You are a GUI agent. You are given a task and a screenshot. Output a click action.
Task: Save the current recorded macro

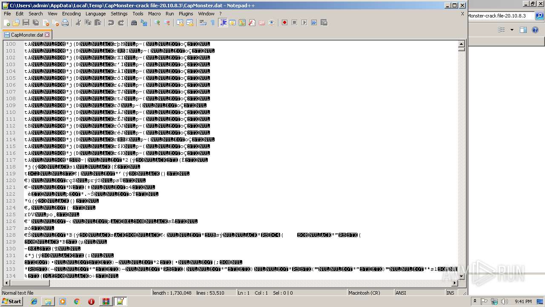coord(324,23)
